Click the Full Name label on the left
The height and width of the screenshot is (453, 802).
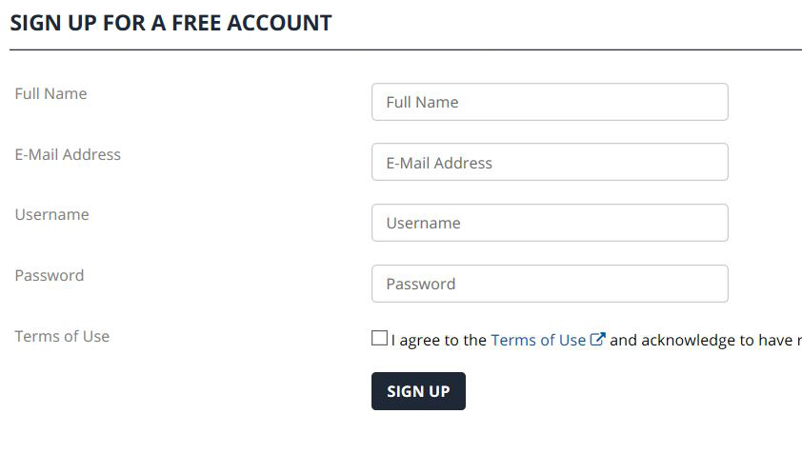click(50, 93)
